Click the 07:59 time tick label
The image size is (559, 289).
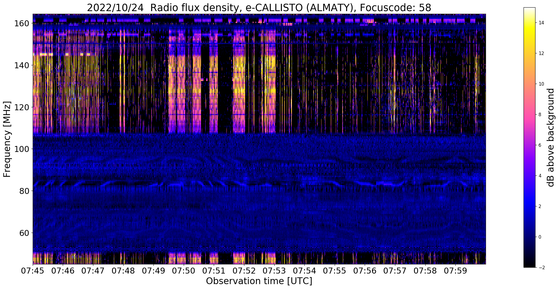click(456, 271)
